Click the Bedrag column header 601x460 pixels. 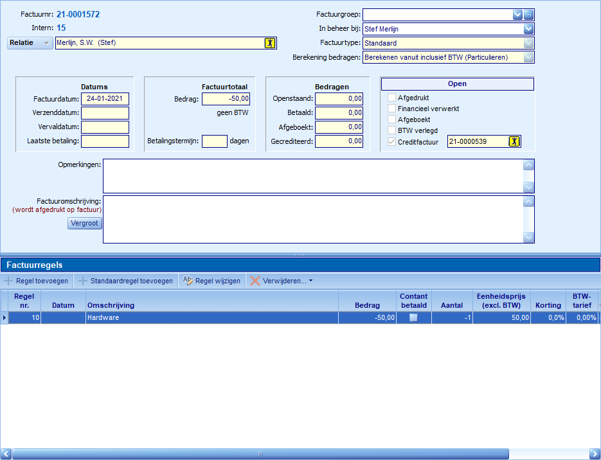367,305
